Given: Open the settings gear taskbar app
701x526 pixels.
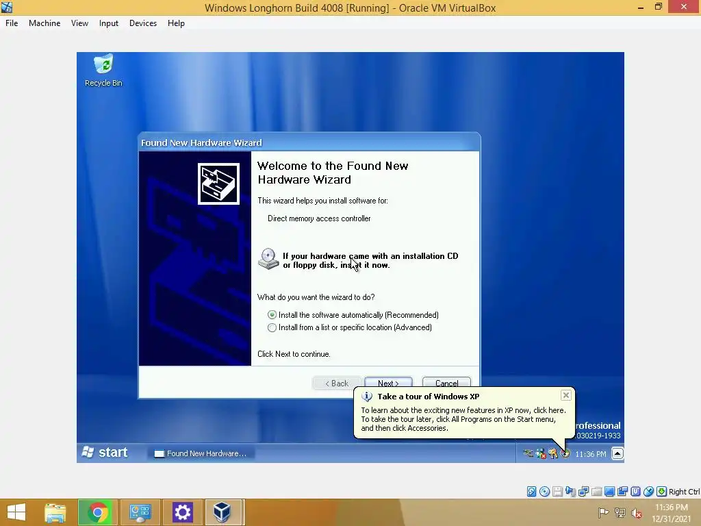Looking at the screenshot, I should (x=182, y=512).
